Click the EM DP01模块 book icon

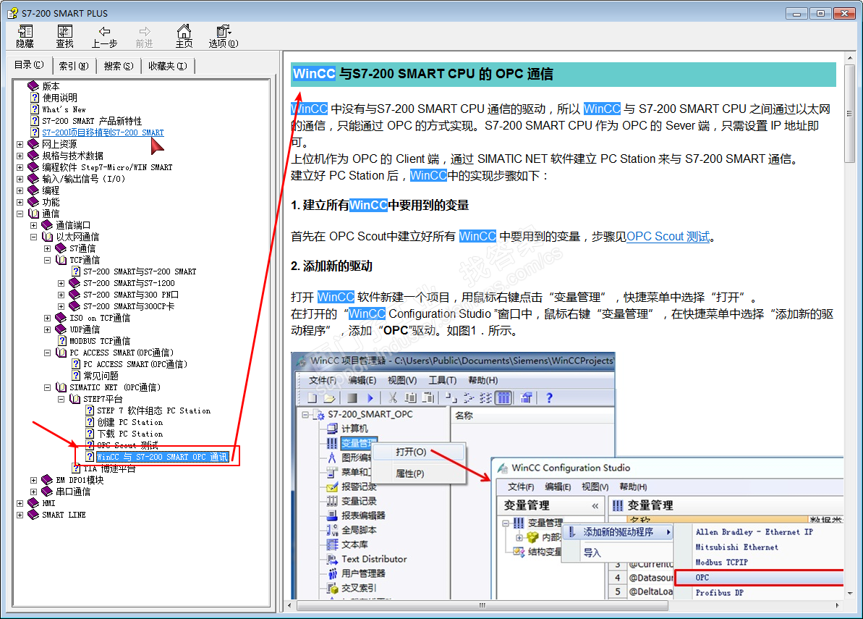[x=47, y=480]
